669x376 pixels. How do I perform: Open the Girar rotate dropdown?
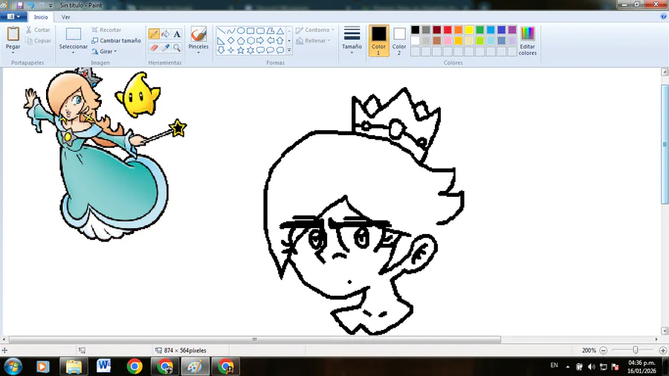[x=105, y=51]
